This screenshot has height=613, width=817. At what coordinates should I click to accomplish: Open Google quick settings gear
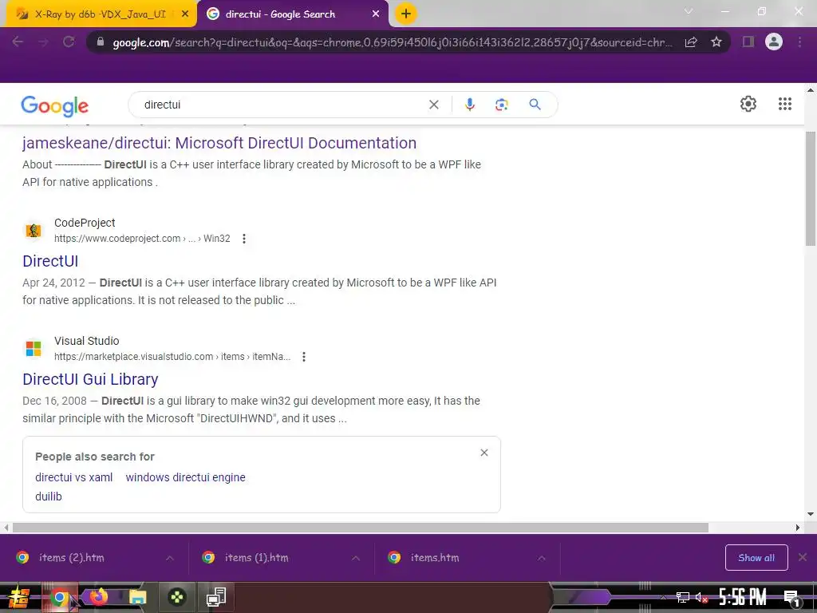[x=748, y=104]
